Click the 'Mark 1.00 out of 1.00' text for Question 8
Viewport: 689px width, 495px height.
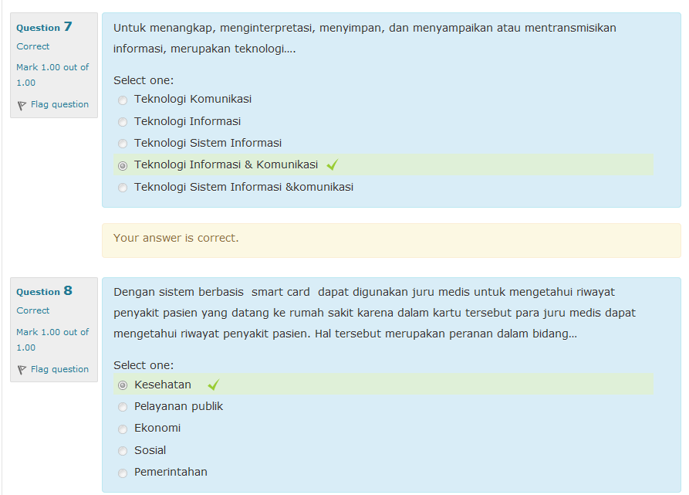52,339
